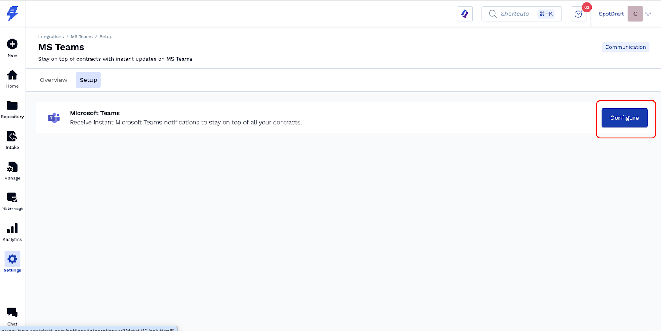Switch to the Overview tab
661x331 pixels.
(x=54, y=80)
